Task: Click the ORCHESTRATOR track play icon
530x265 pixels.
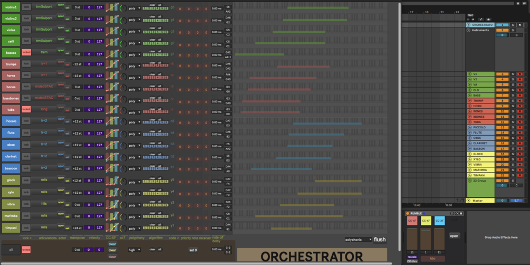Action: (468, 25)
